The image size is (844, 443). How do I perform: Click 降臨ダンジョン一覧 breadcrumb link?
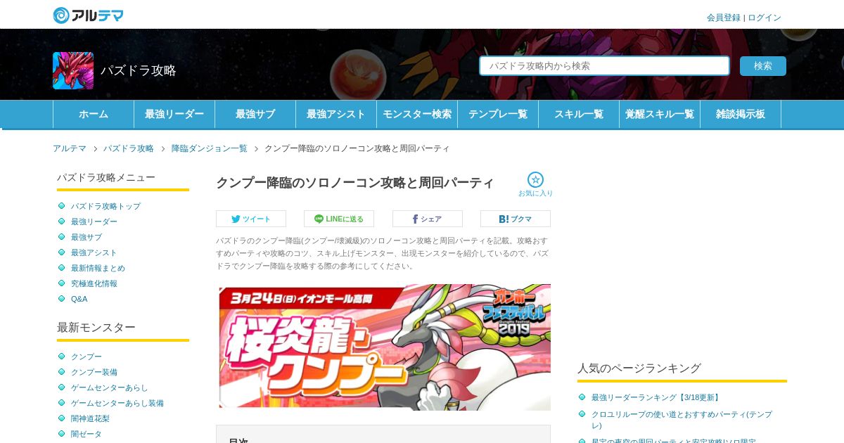click(x=210, y=148)
